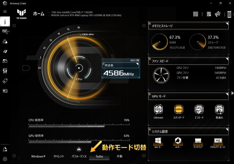Open the update notes list icon
Screen dimensions: 234x164
[209, 14]
